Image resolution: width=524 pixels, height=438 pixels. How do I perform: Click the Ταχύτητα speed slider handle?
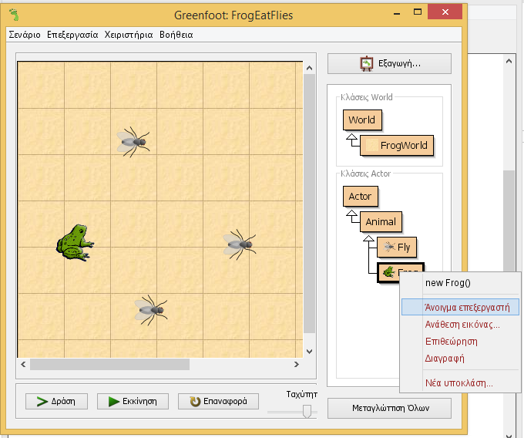click(307, 411)
